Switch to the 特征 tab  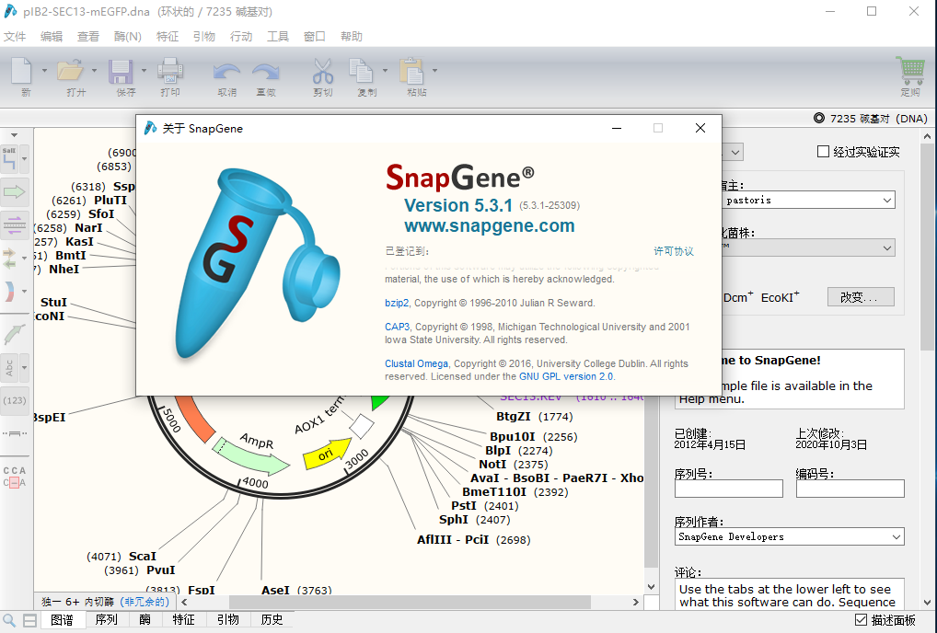pyautogui.click(x=183, y=620)
